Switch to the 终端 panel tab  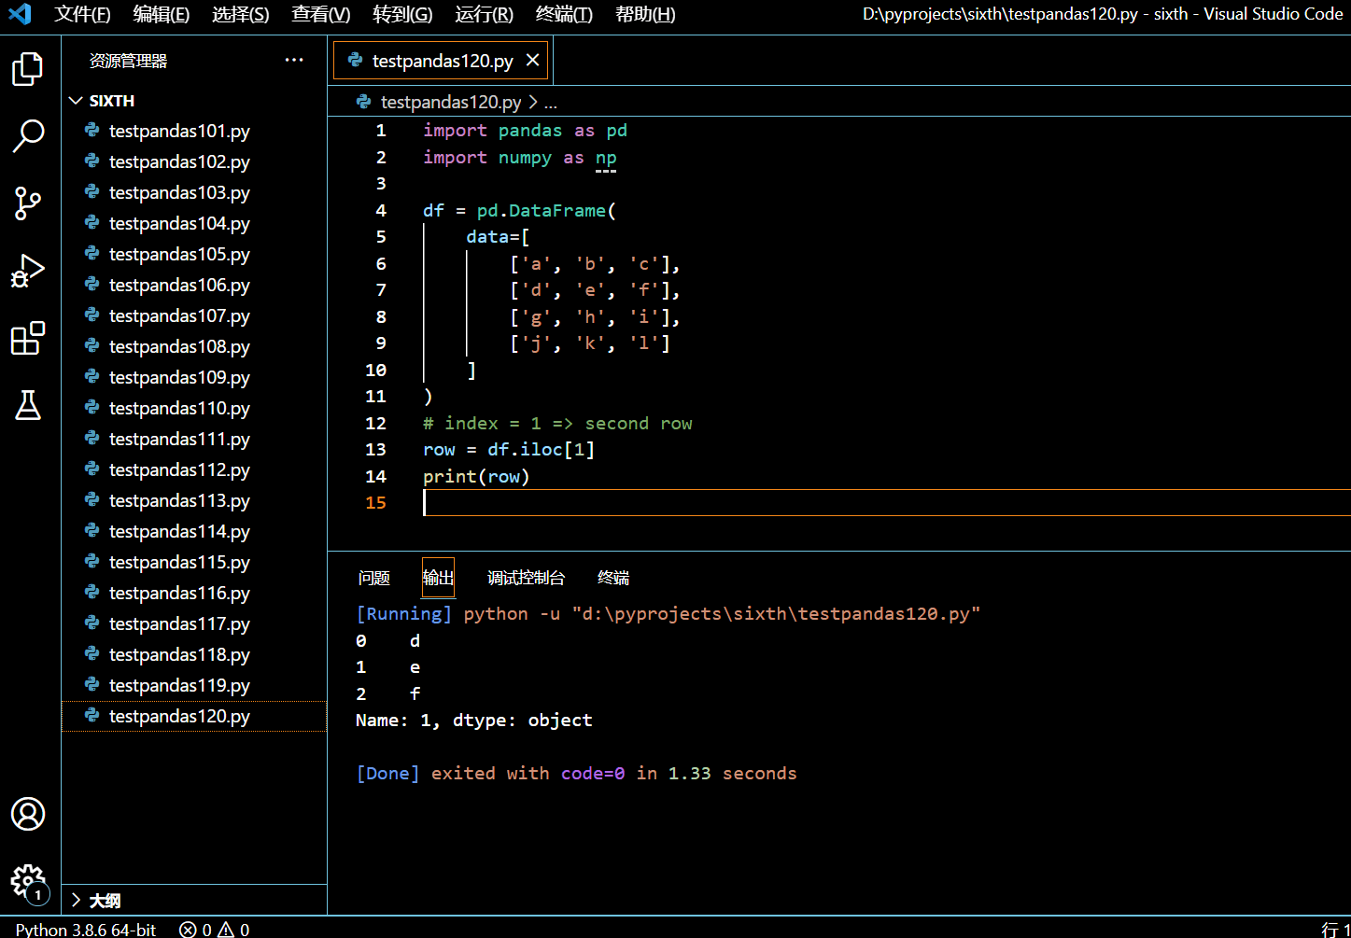613,578
